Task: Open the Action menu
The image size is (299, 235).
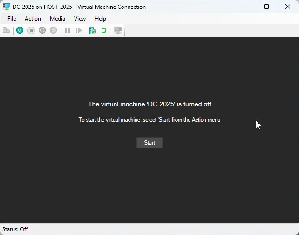Action: point(33,19)
